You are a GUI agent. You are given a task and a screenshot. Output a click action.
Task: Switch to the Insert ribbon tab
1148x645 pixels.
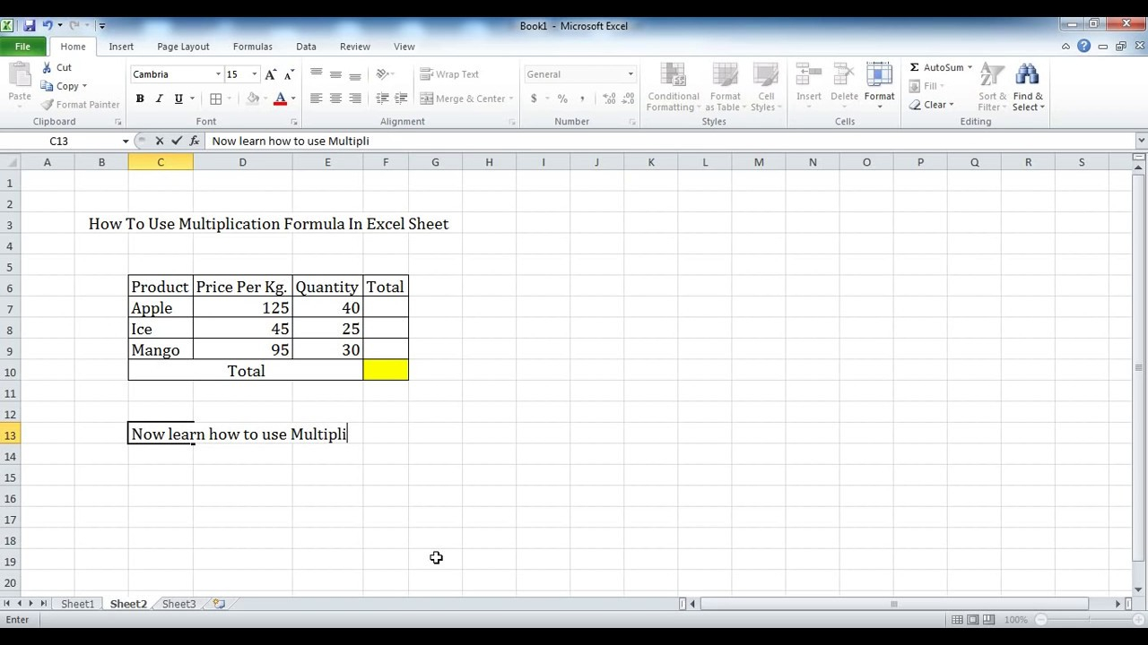point(121,47)
